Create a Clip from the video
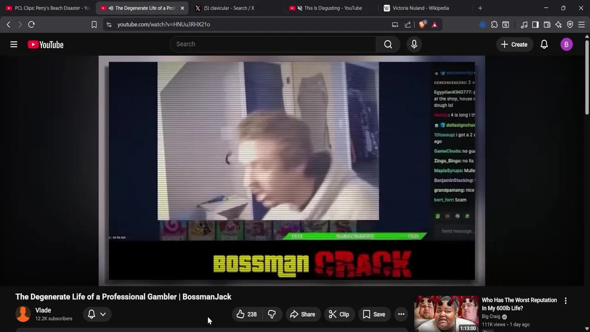This screenshot has width=590, height=332. 339,314
